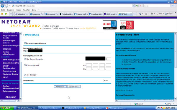The width and height of the screenshot is (177, 110).
Task: Expand the Seite toolbar dropdown
Action: [163, 14]
